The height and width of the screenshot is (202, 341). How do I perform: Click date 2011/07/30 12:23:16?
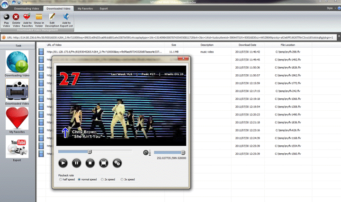click(248, 130)
